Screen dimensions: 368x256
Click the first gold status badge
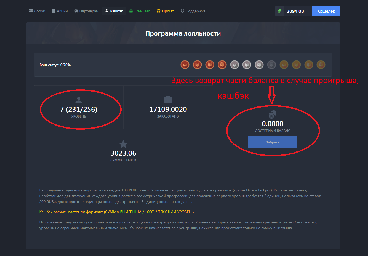coord(284,65)
